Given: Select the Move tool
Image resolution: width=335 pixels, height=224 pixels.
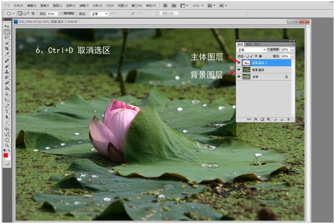Looking at the screenshot, I should 7,26.
